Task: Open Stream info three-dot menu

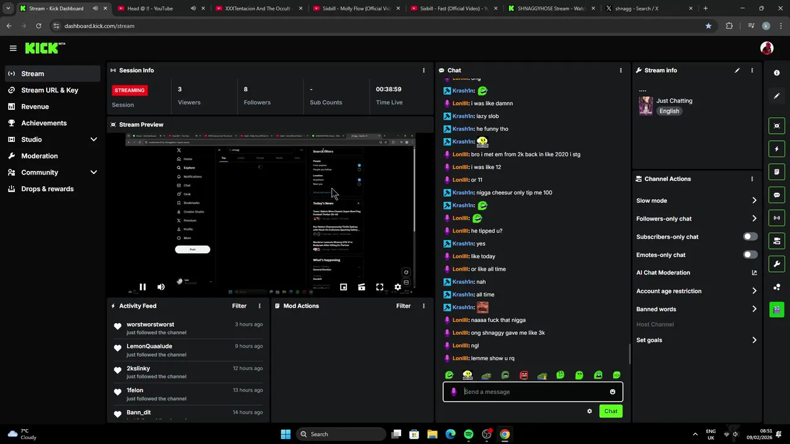Action: (x=752, y=70)
